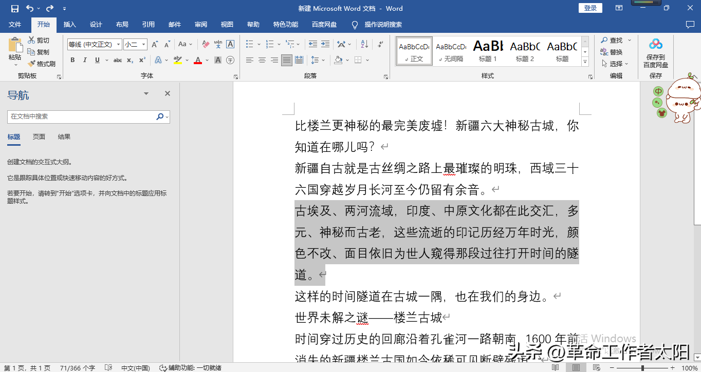The image size is (701, 372).
Task: Apply superscript x² formatting
Action: click(142, 60)
